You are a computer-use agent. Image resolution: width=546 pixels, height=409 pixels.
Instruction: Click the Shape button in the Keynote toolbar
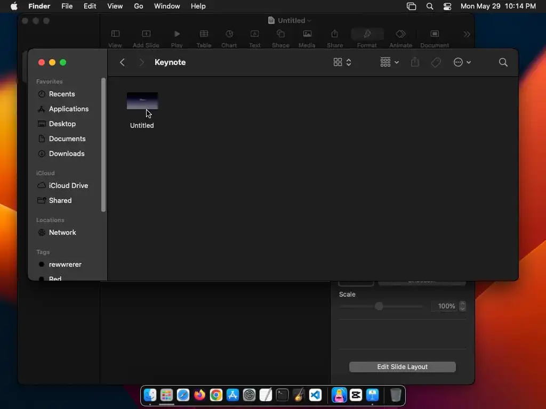pyautogui.click(x=280, y=38)
